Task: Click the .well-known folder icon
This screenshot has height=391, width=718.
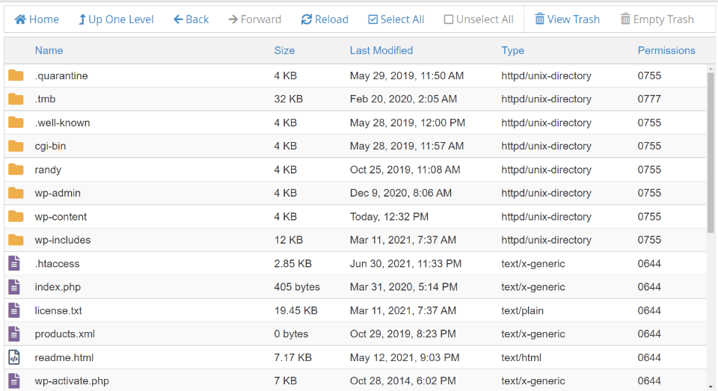Action: click(16, 123)
